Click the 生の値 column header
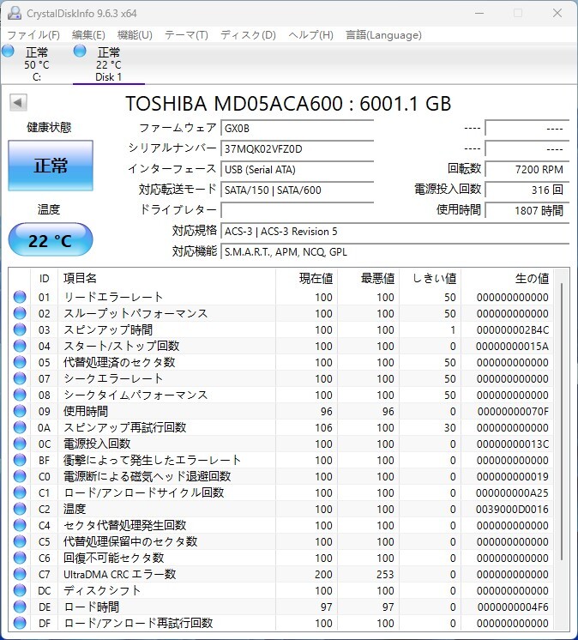The height and width of the screenshot is (640, 578). [507, 278]
